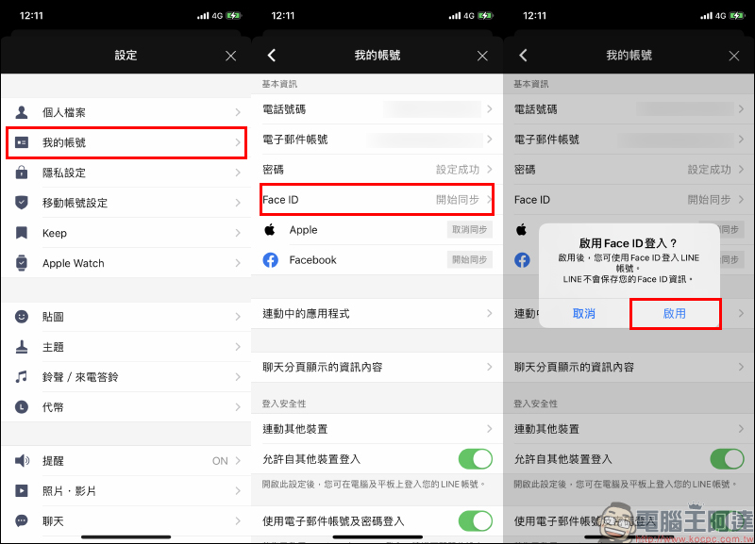Tap 開始同步 button next to Facebook

(469, 259)
